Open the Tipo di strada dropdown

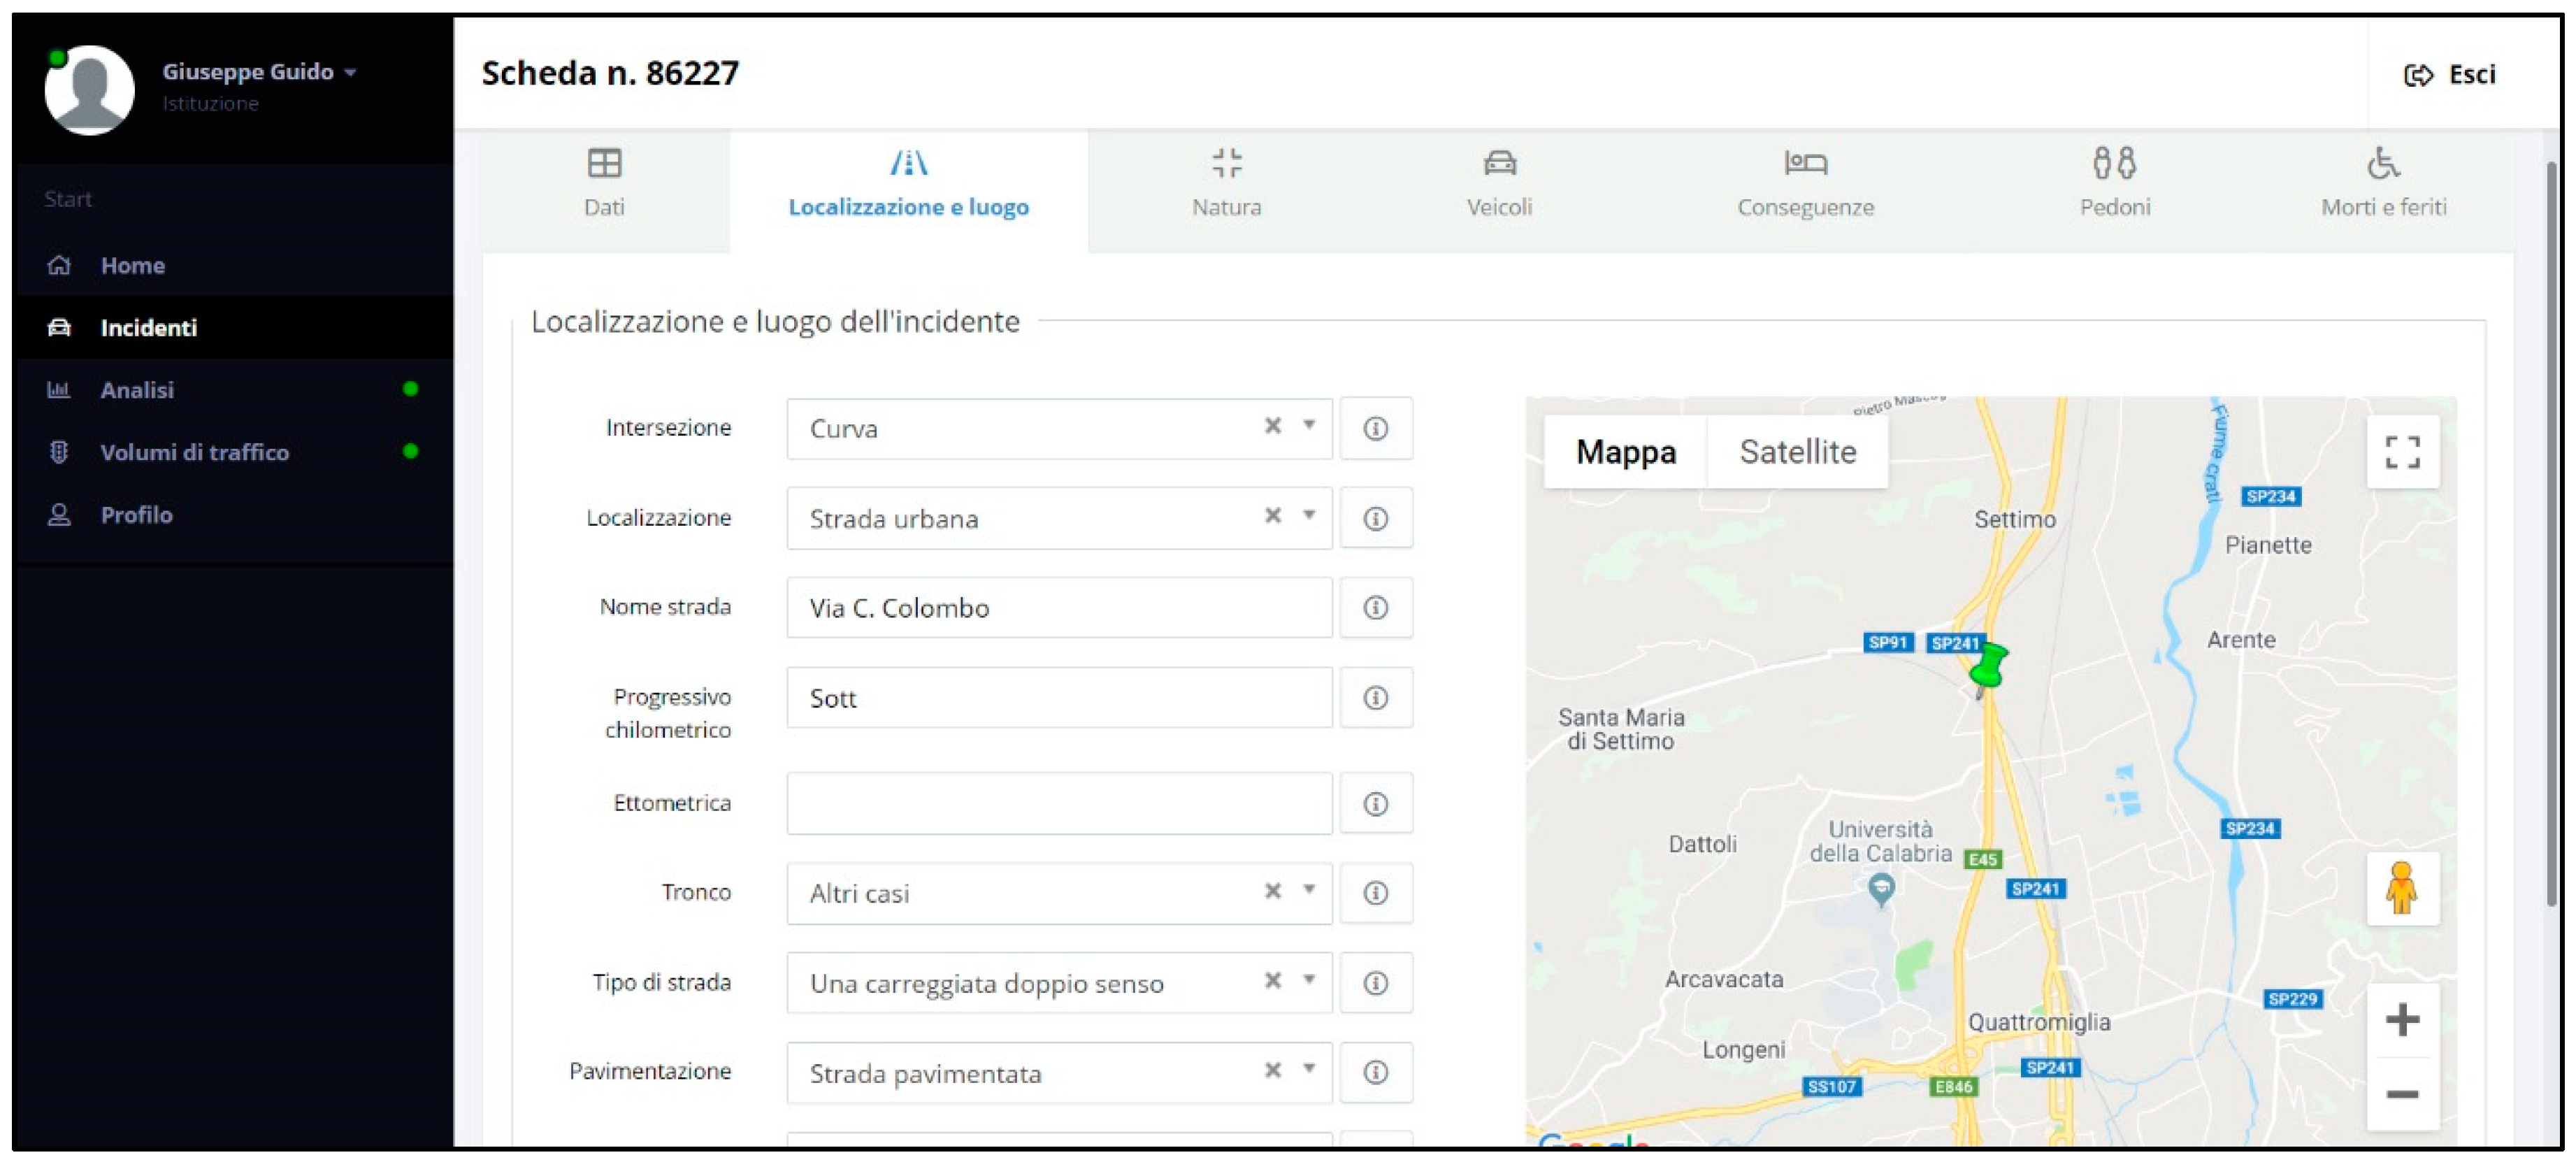tap(1308, 980)
